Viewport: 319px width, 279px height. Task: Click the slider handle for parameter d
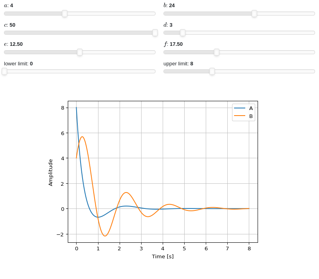[183, 33]
